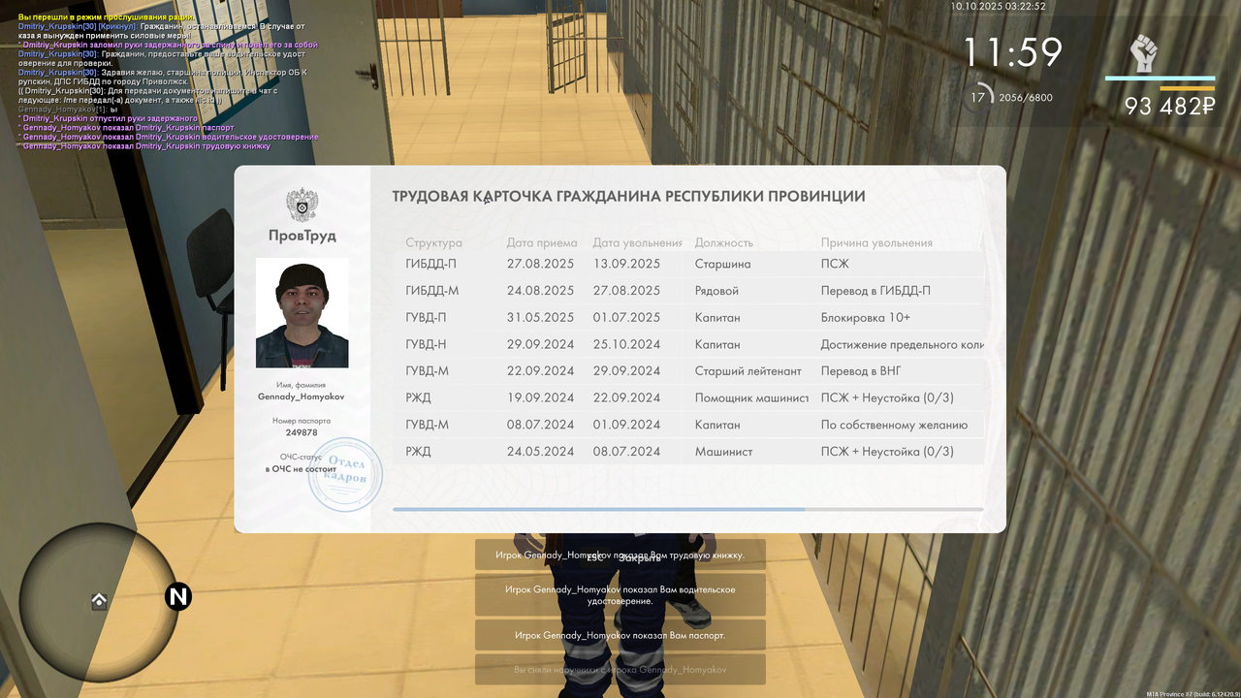
Task: Click dismissal date 01.09.2024
Action: pyautogui.click(x=626, y=425)
